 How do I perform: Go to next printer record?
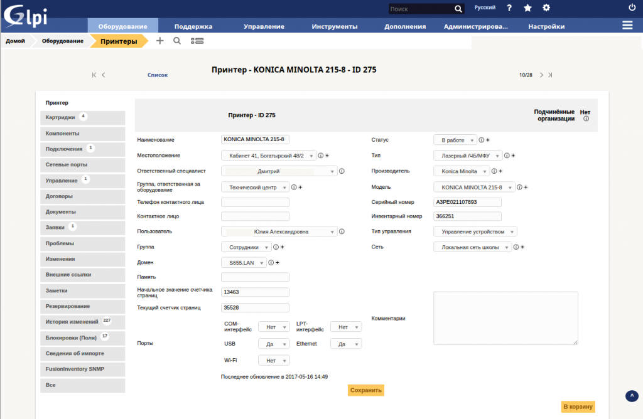(x=541, y=75)
